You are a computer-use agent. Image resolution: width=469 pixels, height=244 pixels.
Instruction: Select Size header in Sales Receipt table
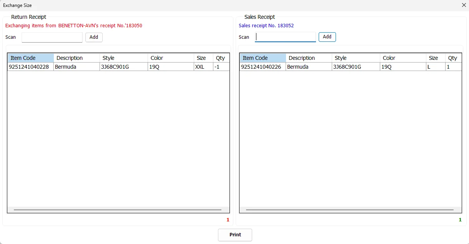pos(436,58)
